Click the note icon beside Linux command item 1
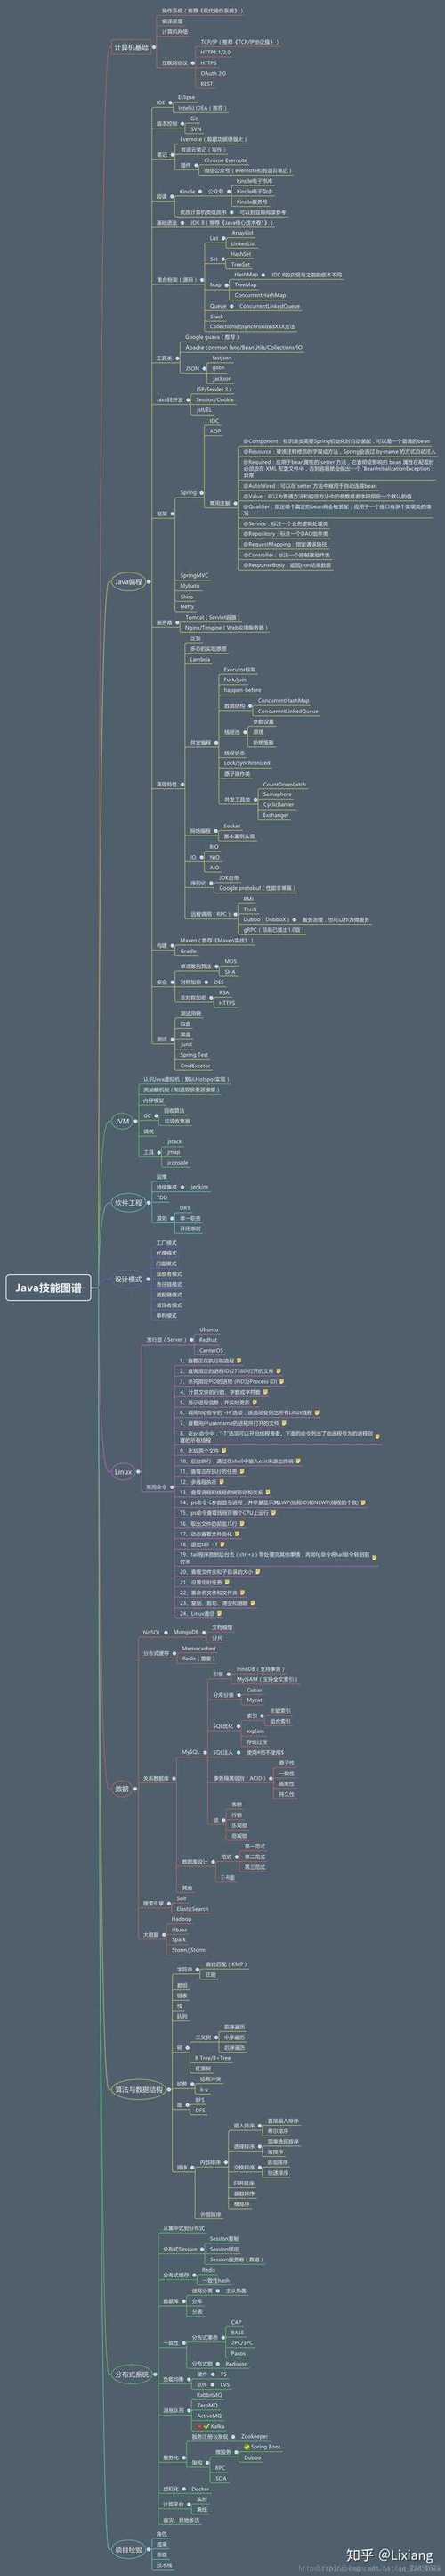 click(239, 1361)
